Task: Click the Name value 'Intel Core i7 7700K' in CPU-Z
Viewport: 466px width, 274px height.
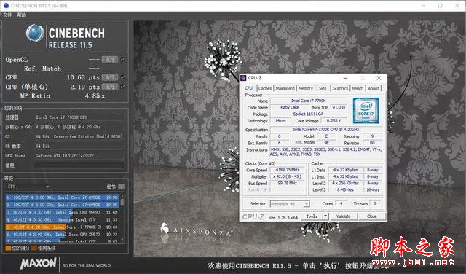Action: [x=309, y=101]
